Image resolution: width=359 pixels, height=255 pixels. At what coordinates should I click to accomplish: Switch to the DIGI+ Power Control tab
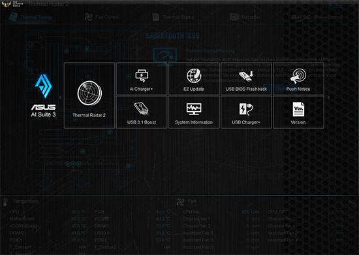pos(317,17)
